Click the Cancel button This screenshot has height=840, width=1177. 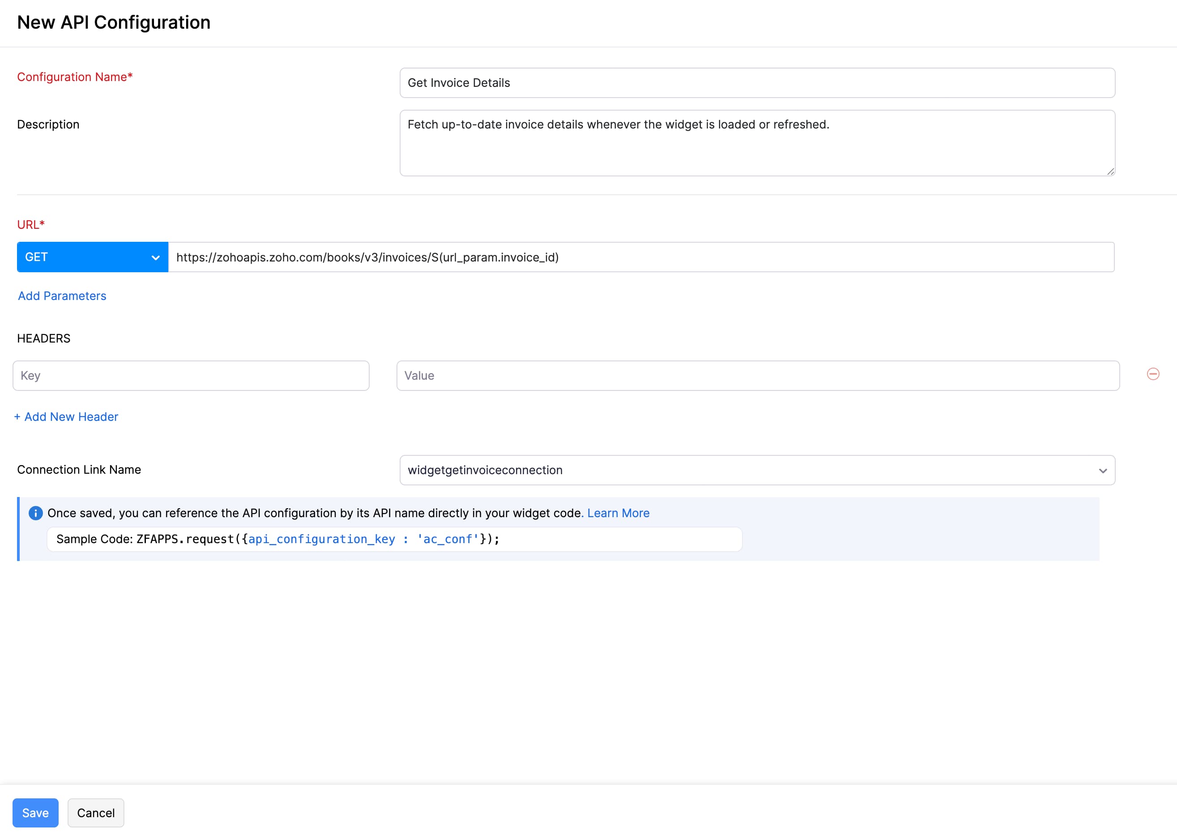click(96, 813)
